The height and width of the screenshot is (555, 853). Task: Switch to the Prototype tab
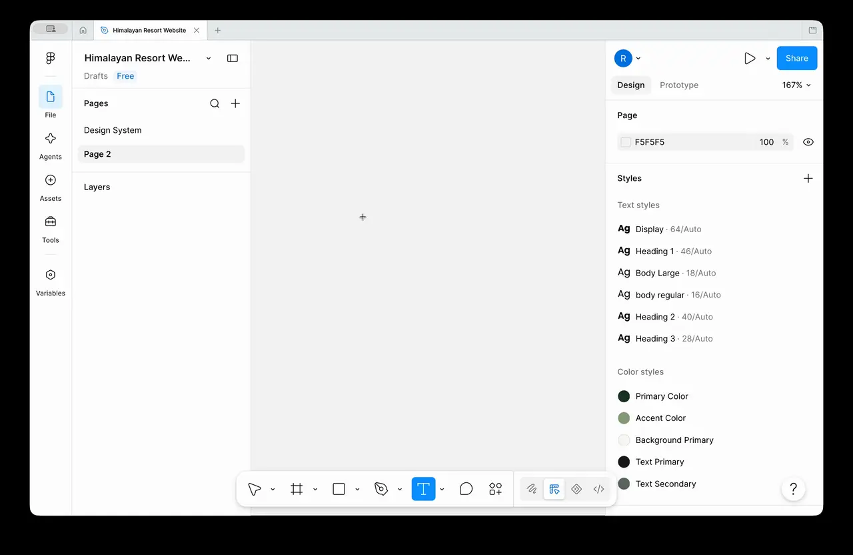pyautogui.click(x=679, y=85)
